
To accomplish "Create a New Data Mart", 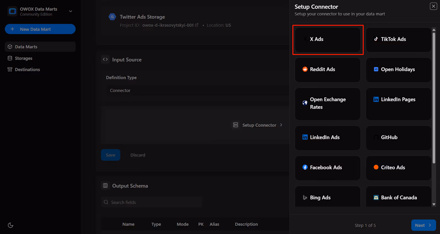I will point(40,29).
